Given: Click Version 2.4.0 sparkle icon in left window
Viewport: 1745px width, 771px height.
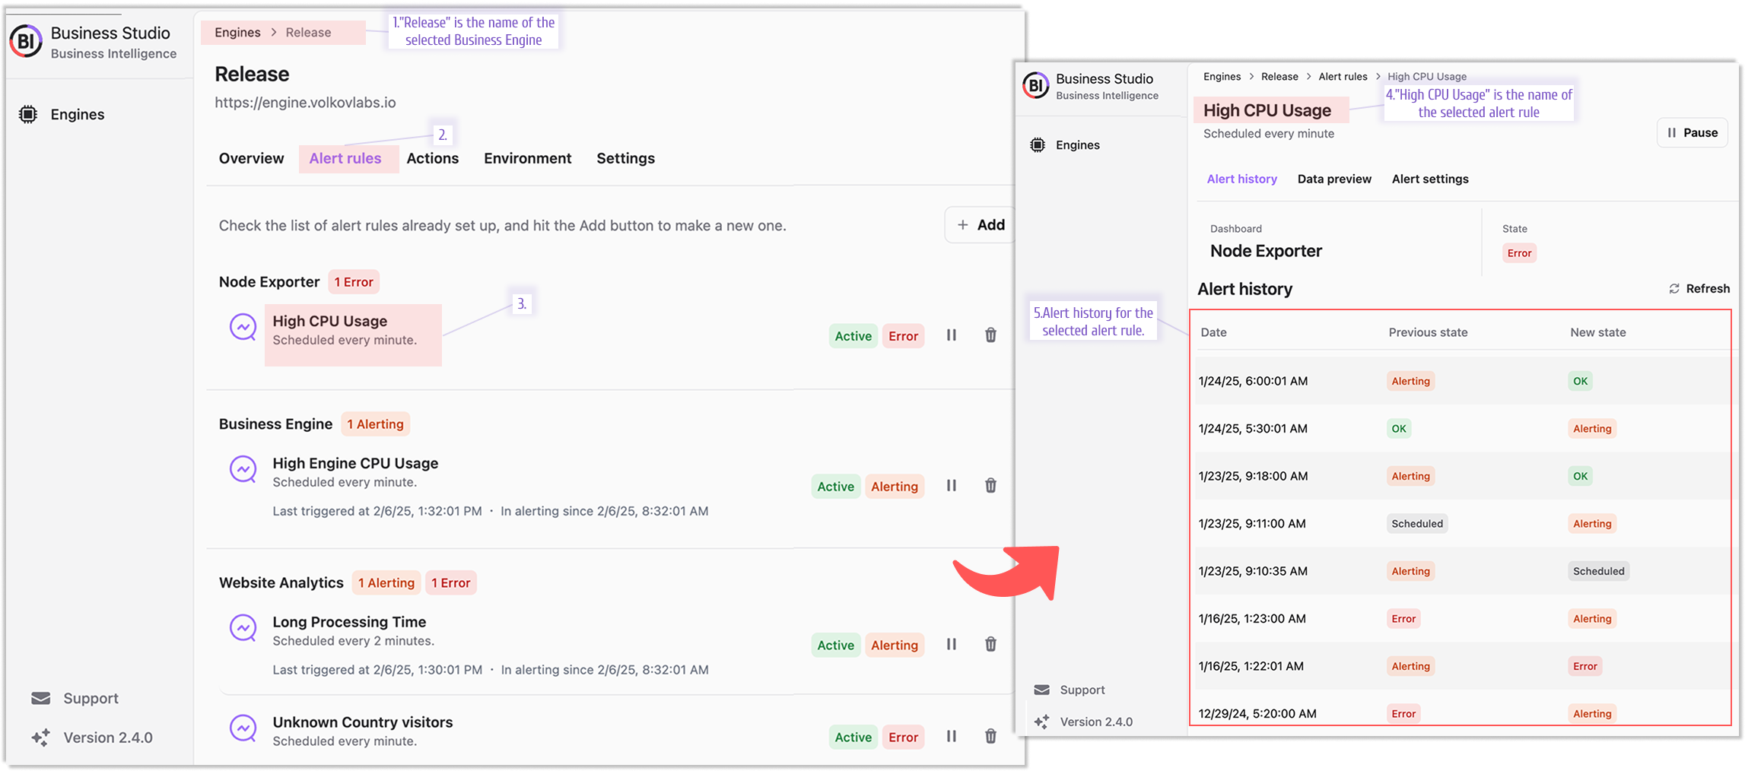Looking at the screenshot, I should pos(41,737).
